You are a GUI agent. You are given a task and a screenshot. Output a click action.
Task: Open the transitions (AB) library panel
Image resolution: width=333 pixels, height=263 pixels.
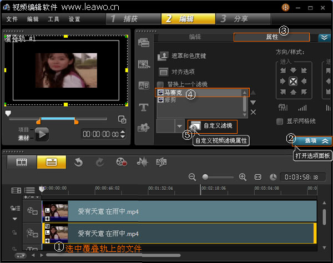point(143,85)
